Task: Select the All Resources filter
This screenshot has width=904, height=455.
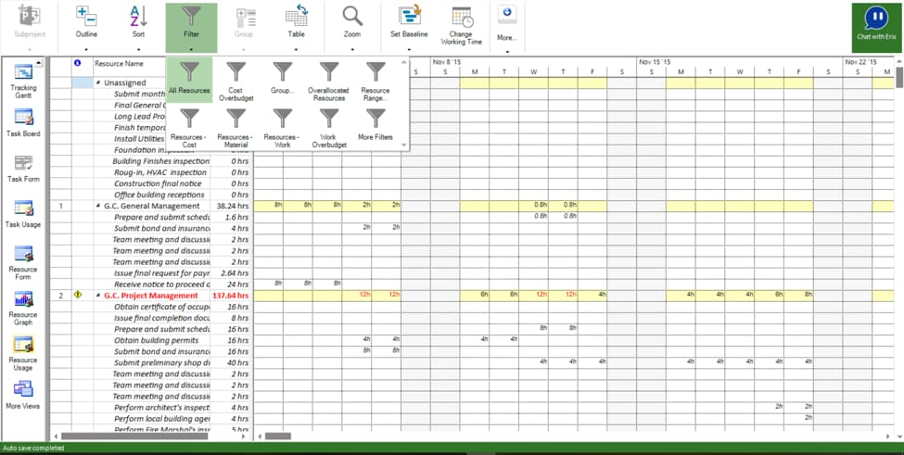Action: coord(189,80)
